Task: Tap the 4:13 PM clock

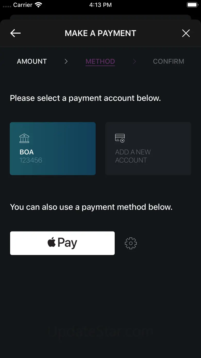Action: (x=100, y=5)
